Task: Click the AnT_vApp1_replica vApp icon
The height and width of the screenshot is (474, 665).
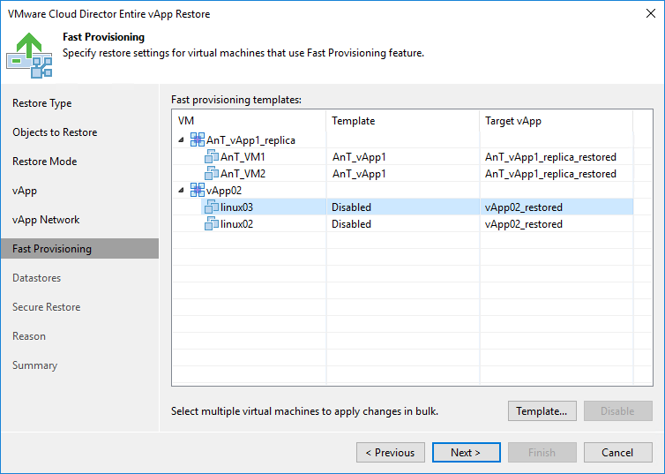Action: (x=198, y=139)
